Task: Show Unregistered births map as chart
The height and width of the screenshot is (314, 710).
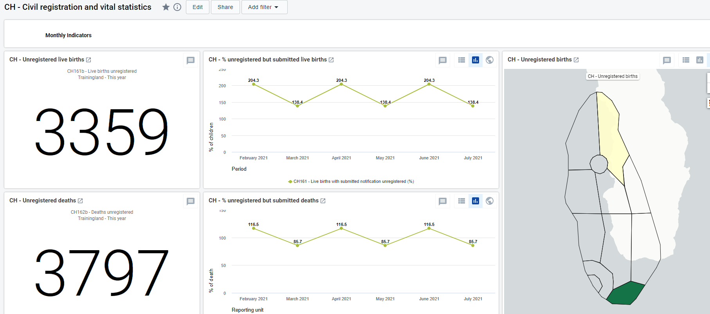Action: click(x=700, y=60)
